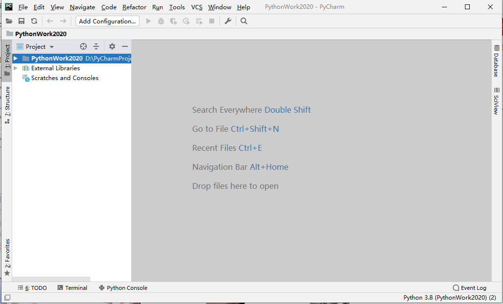Click the Stop square icon
503x304 pixels.
[212, 21]
